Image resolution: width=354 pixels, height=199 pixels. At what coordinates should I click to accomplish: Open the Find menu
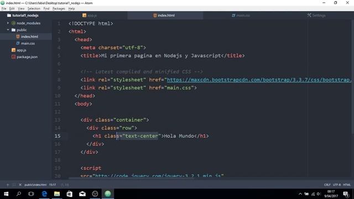tap(46, 9)
